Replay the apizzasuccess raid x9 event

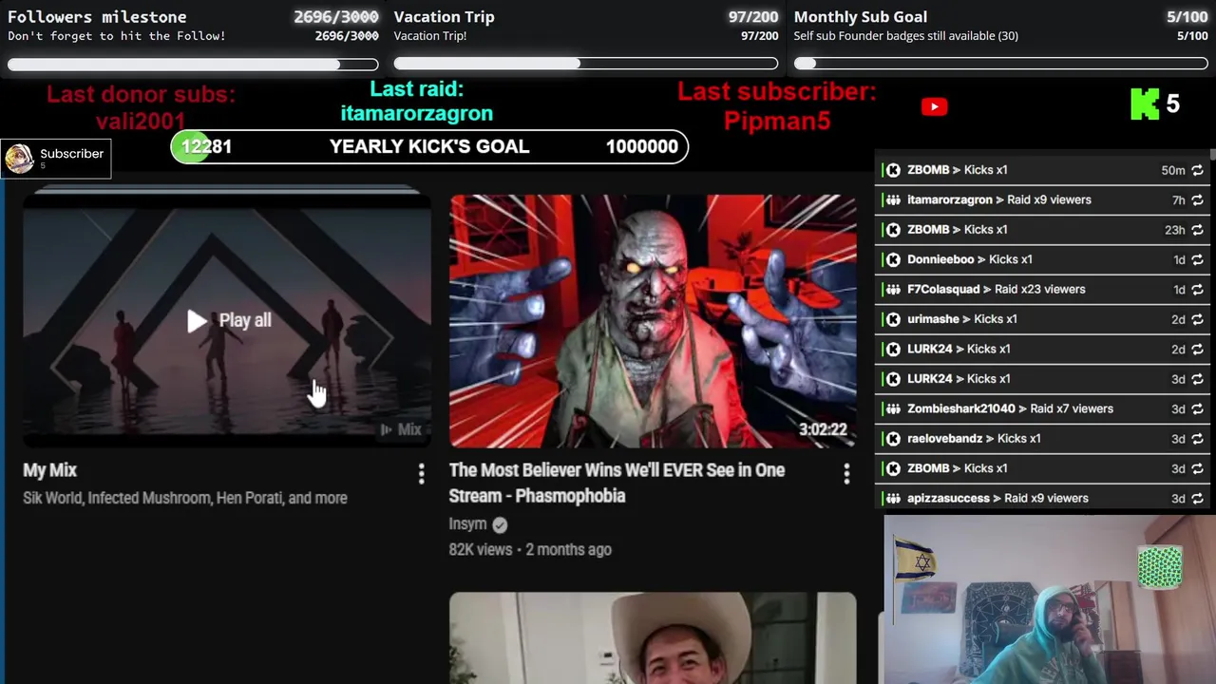point(1197,499)
